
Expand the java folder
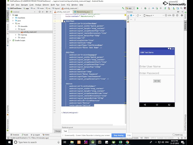pyautogui.click(x=13, y=21)
